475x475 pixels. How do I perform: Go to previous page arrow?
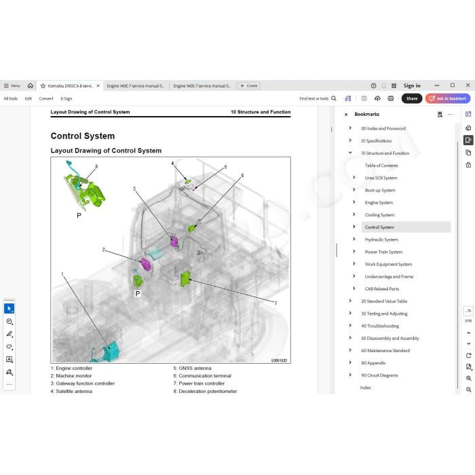click(x=469, y=333)
